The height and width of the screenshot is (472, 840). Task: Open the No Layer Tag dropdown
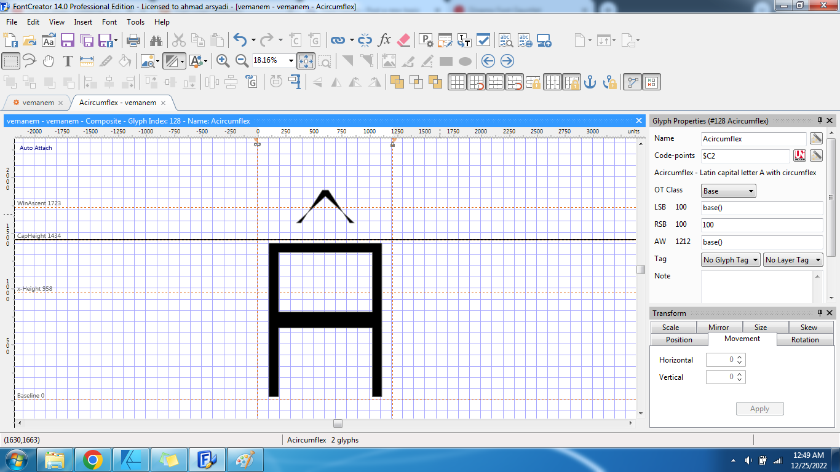tap(793, 260)
